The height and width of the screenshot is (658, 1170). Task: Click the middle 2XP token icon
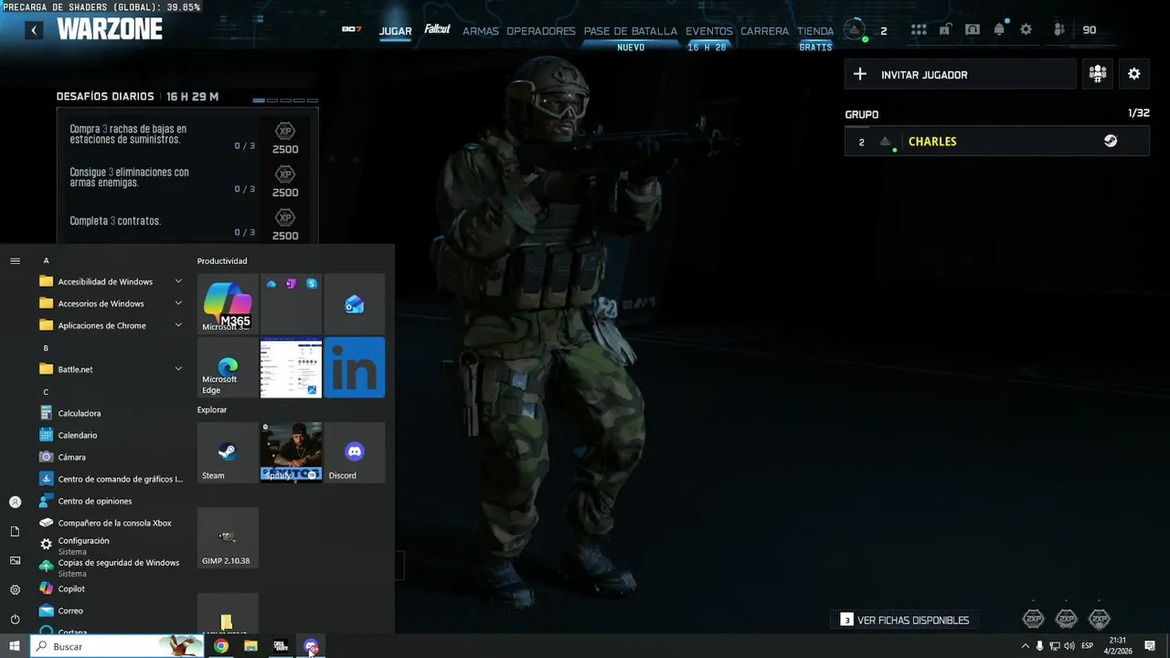pos(1067,620)
